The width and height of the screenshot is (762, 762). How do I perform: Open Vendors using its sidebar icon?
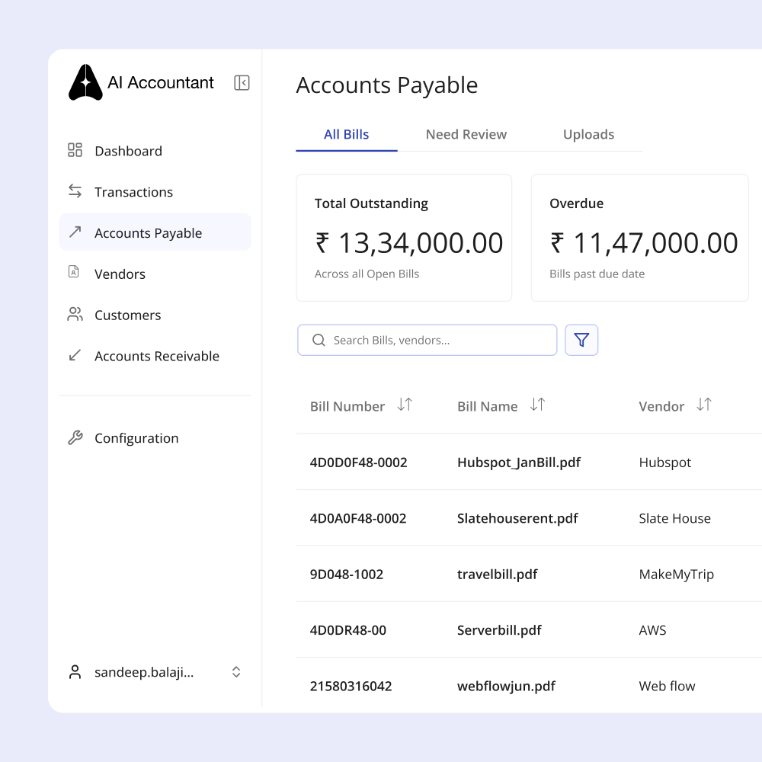pos(75,273)
